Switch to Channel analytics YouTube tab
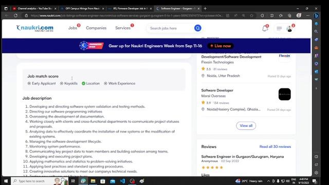This screenshot has height=185, width=329. coord(35,9)
